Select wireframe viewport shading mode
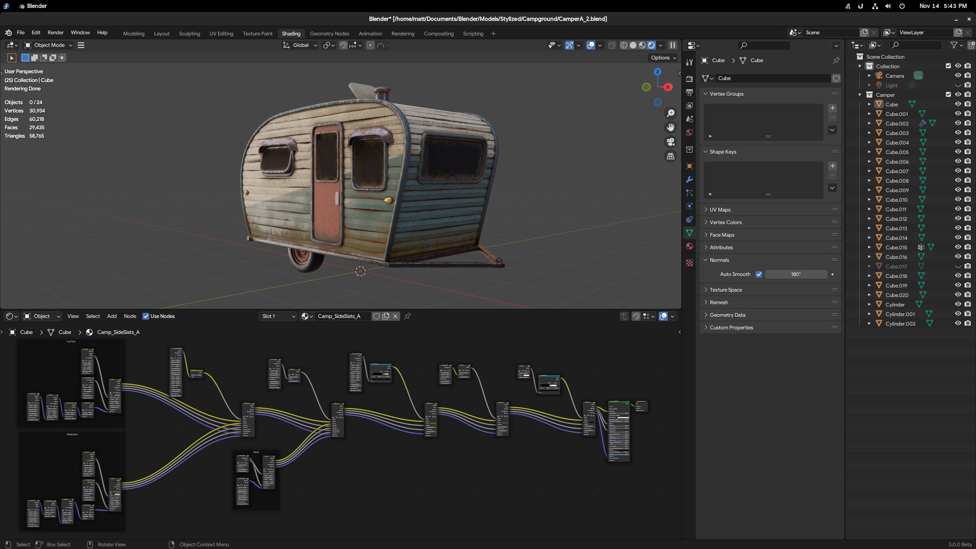This screenshot has width=976, height=549. (x=624, y=45)
